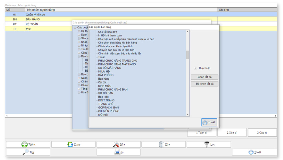Click the In printer button
Image resolution: width=283 pixels, height=160 pixels.
point(119,152)
